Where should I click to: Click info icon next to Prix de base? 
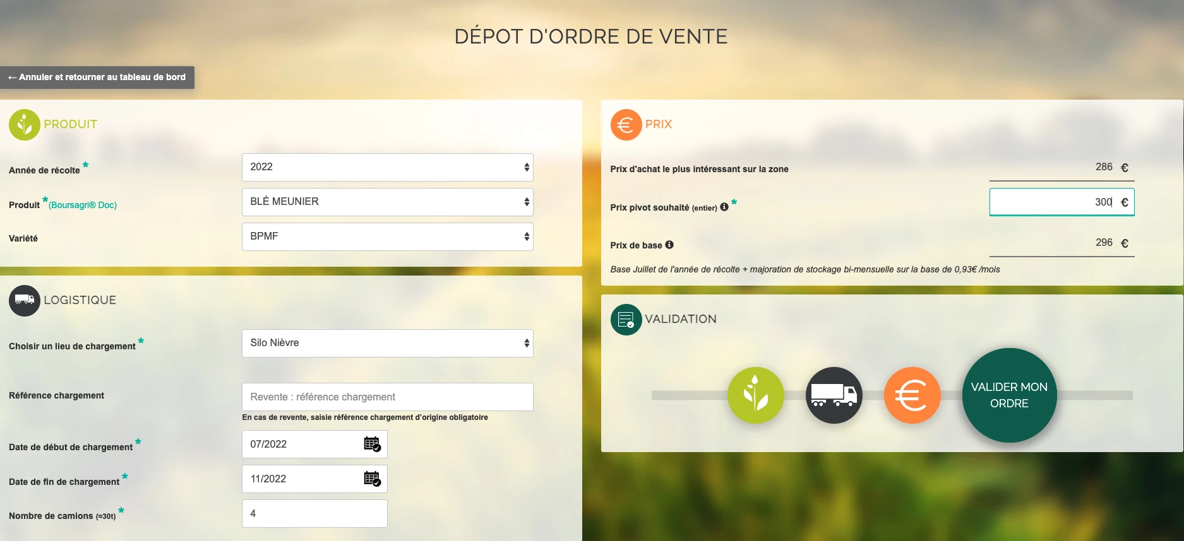669,245
